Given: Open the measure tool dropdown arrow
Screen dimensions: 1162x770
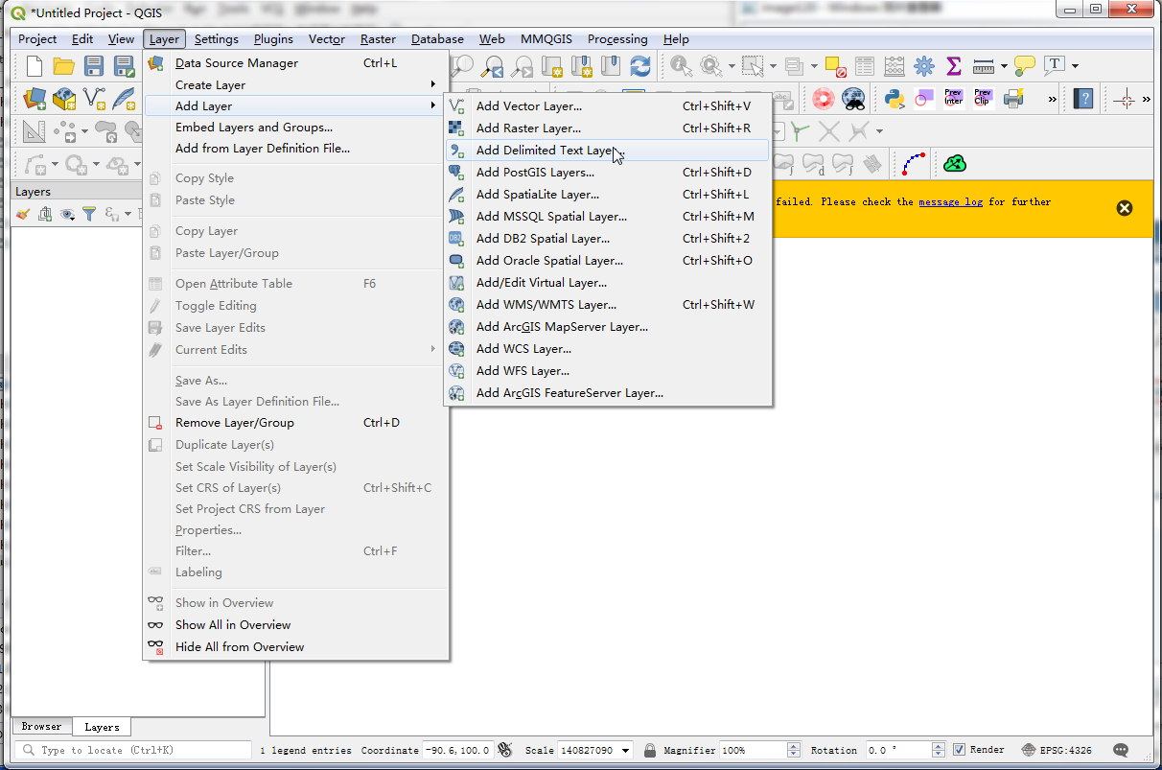Looking at the screenshot, I should (x=1004, y=66).
